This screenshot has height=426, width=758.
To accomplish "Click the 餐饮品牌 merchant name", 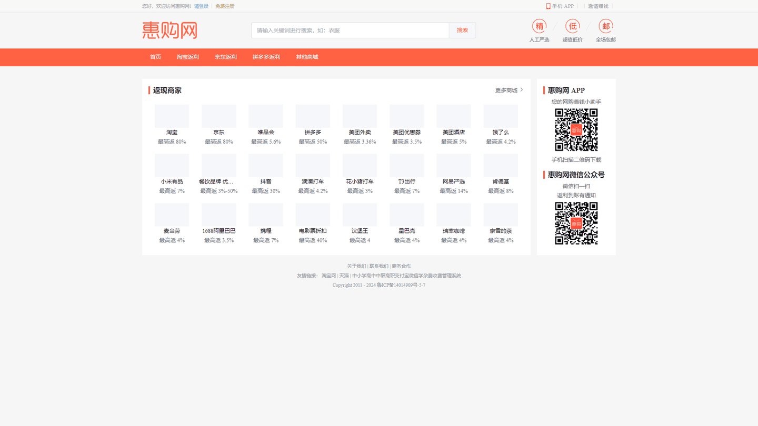I will click(x=216, y=181).
